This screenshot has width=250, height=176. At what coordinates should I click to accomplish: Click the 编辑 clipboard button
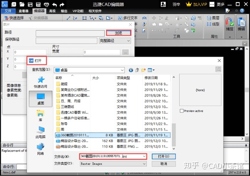(241, 24)
